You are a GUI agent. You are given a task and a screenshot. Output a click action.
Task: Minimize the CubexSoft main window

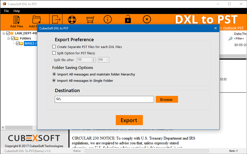pyautogui.click(x=218, y=4)
